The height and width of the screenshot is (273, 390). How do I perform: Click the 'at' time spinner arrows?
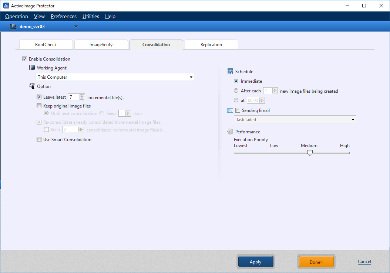tap(262, 100)
